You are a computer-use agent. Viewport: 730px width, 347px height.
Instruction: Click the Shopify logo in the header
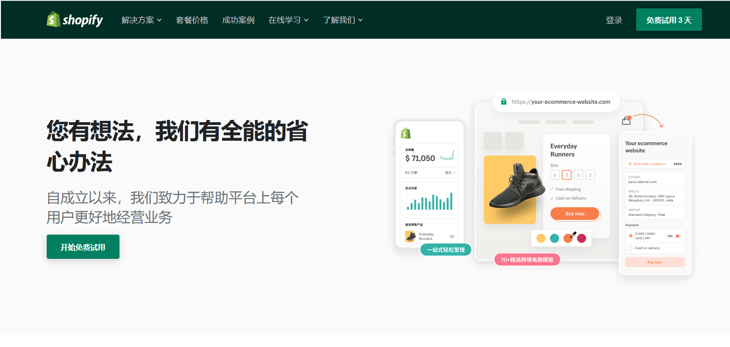point(75,20)
